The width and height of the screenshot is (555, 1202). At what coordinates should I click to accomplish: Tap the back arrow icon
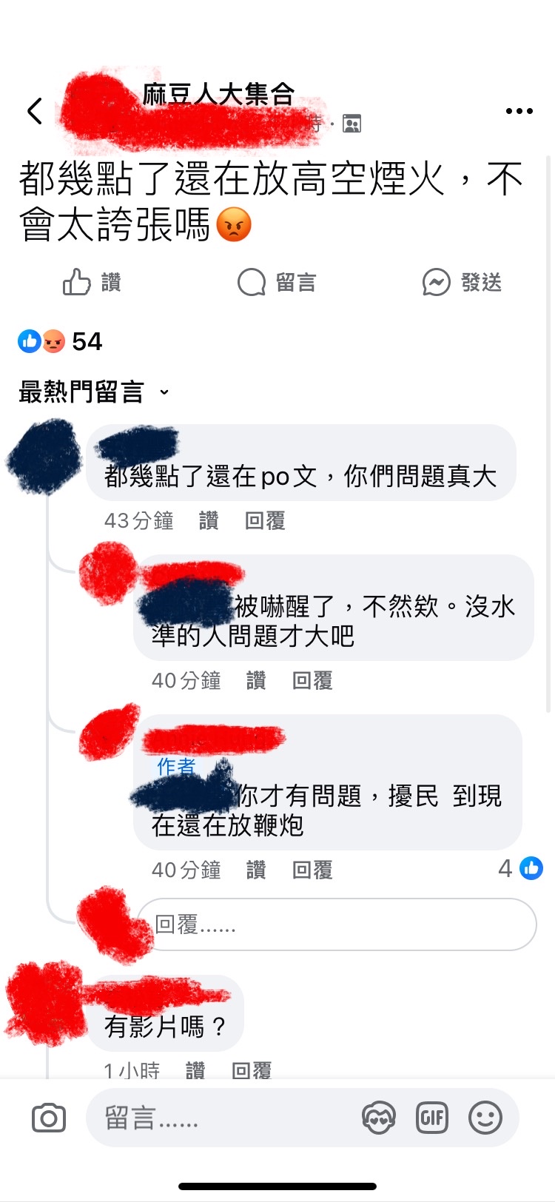click(x=34, y=111)
